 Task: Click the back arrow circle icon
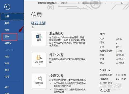[x=7, y=7]
